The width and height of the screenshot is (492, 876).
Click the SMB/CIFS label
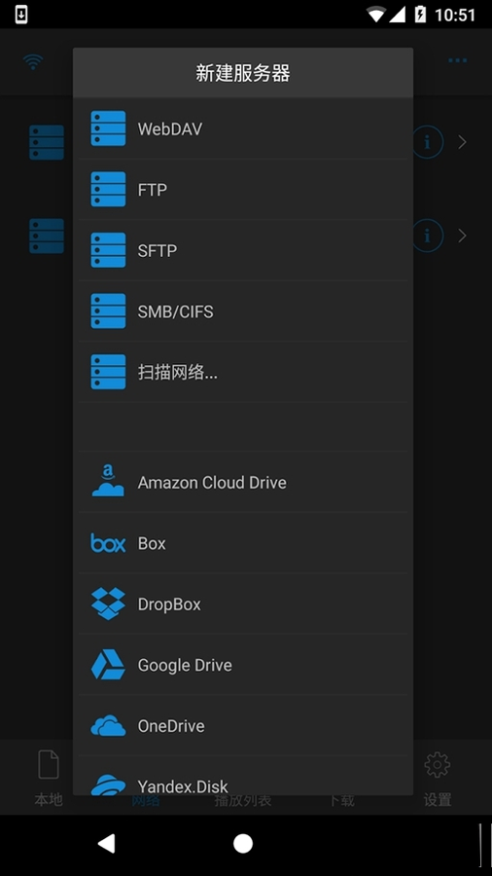pos(176,311)
